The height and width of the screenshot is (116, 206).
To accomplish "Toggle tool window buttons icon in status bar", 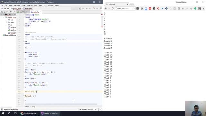I will (2, 110).
